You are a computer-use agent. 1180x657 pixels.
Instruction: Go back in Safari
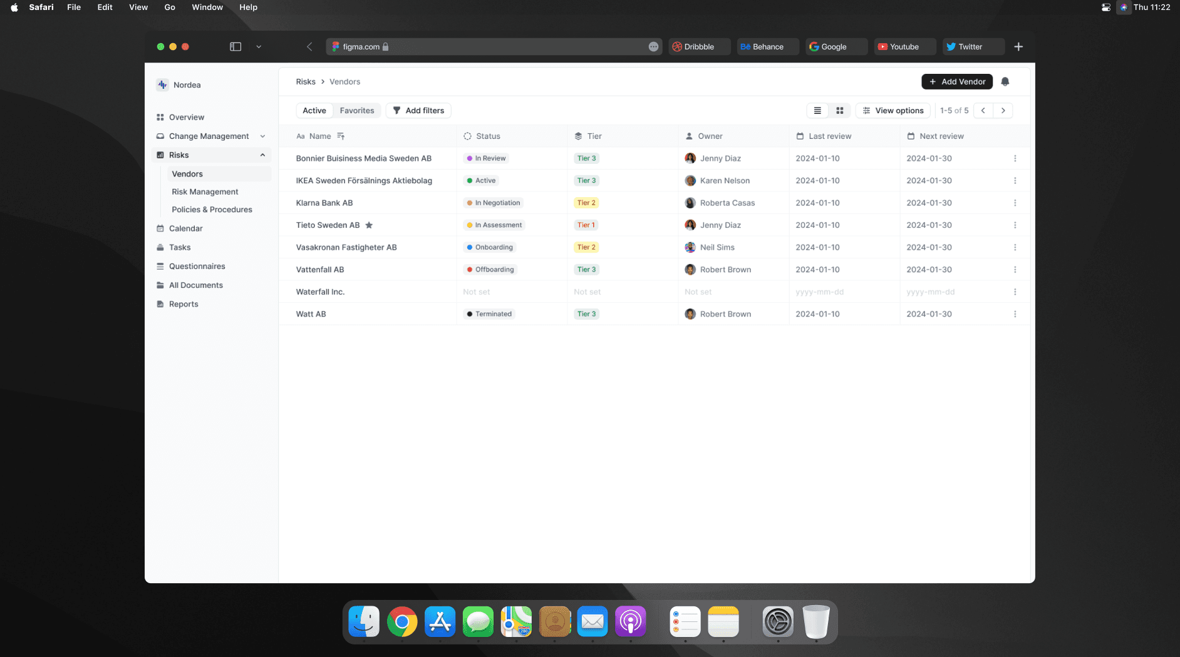(x=309, y=46)
